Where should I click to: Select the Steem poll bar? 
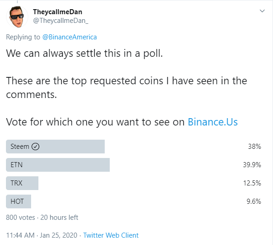click(x=55, y=147)
